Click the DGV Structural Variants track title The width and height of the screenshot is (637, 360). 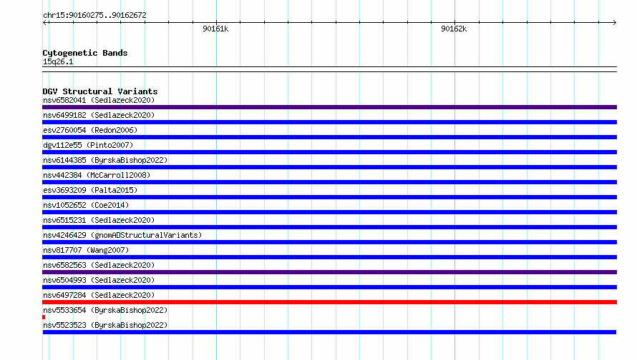point(100,91)
